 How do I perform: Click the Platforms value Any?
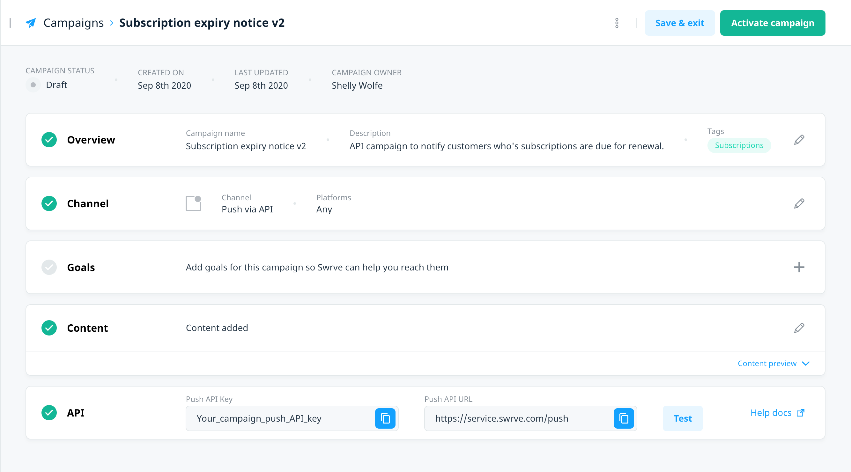click(x=324, y=210)
